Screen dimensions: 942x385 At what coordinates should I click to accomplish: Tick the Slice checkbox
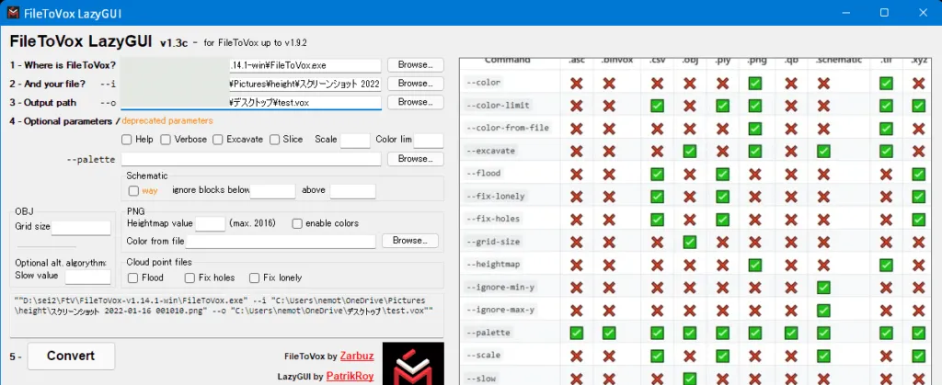click(x=274, y=140)
